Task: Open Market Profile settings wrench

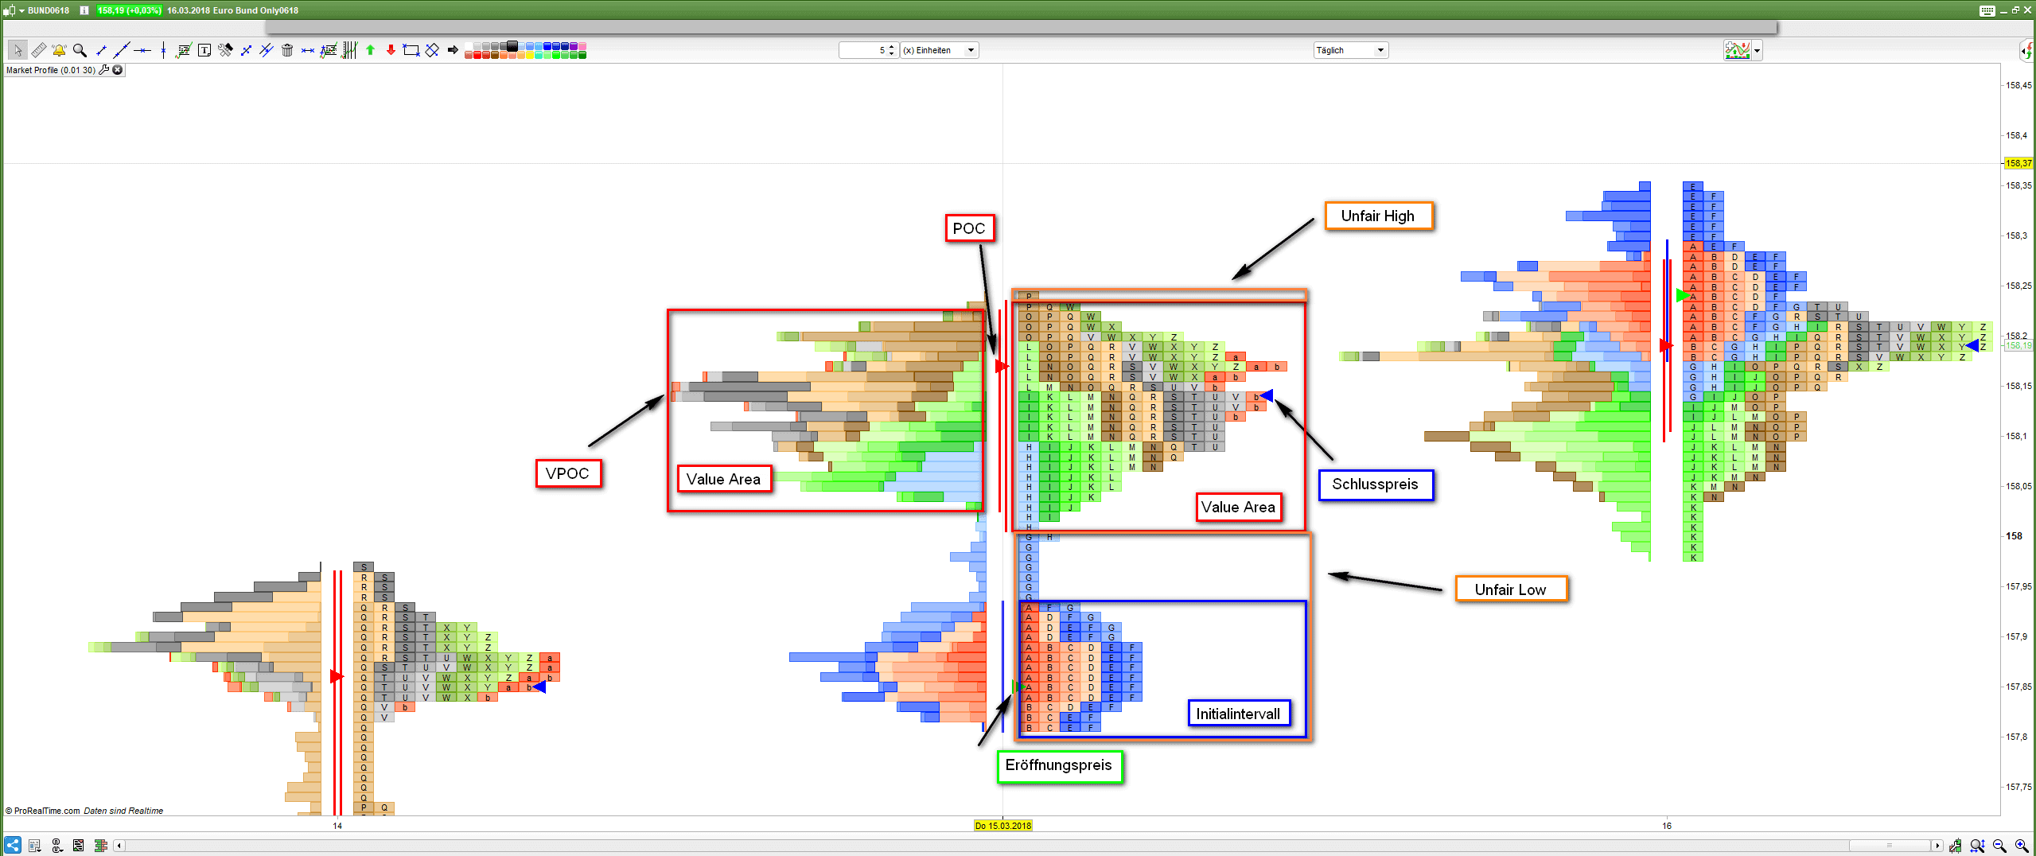Action: [103, 70]
